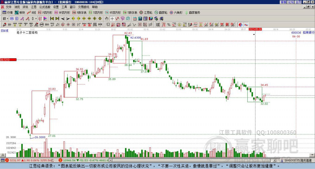This screenshot has height=169, width=315.
Task: Jump to first bar with green skip-start icon
Action: tap(52, 19)
